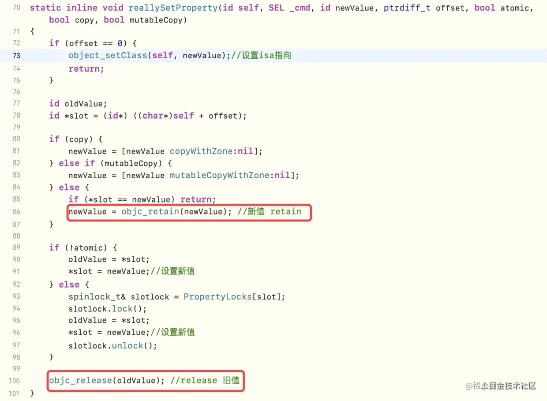This screenshot has height=401, width=547.
Task: Click line number 73 in the gutter
Action: pyautogui.click(x=16, y=56)
